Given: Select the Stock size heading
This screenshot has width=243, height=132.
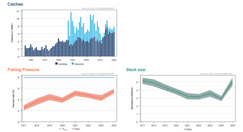Looking at the screenshot, I should 136,70.
